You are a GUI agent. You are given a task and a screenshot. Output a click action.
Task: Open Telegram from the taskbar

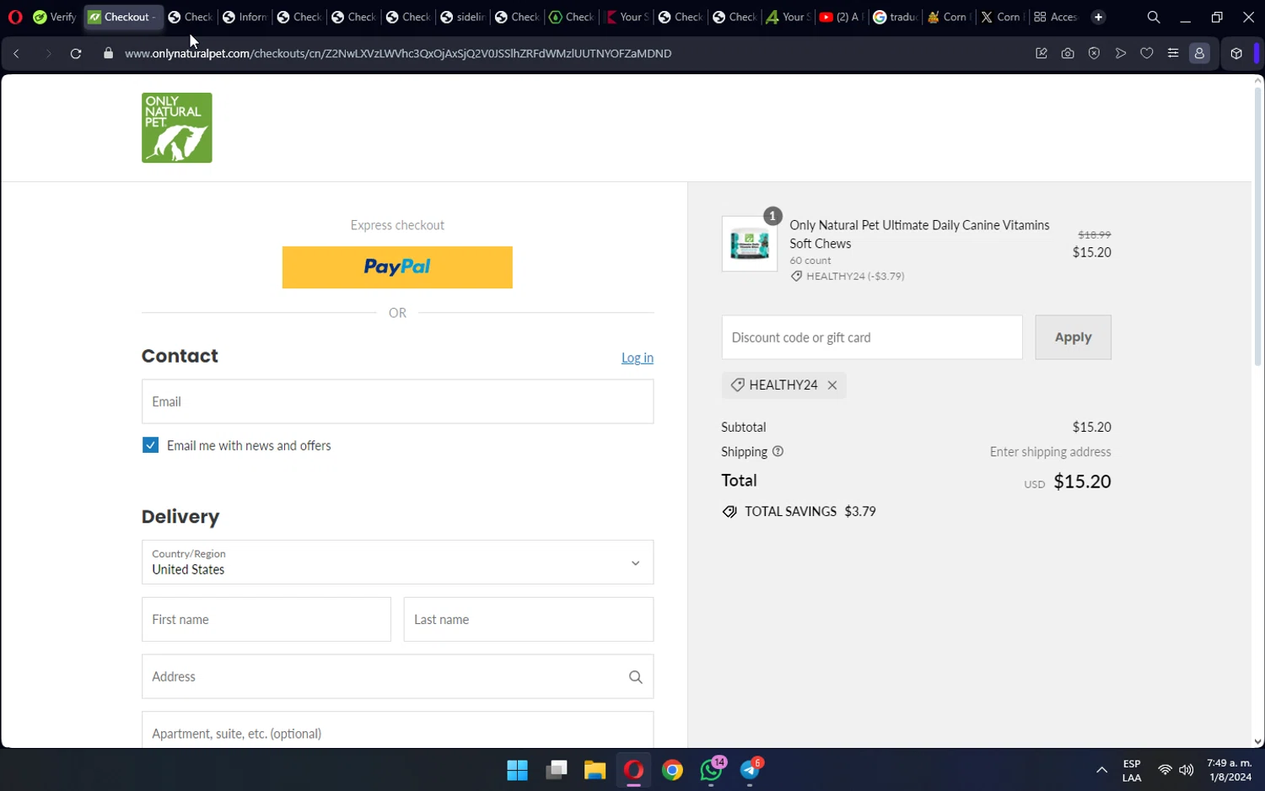click(x=751, y=770)
